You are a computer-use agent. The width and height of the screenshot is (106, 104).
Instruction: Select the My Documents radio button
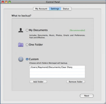point(27,30)
